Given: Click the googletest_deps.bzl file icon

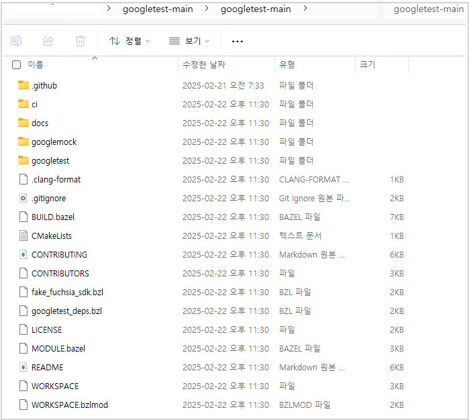Looking at the screenshot, I should tap(23, 311).
